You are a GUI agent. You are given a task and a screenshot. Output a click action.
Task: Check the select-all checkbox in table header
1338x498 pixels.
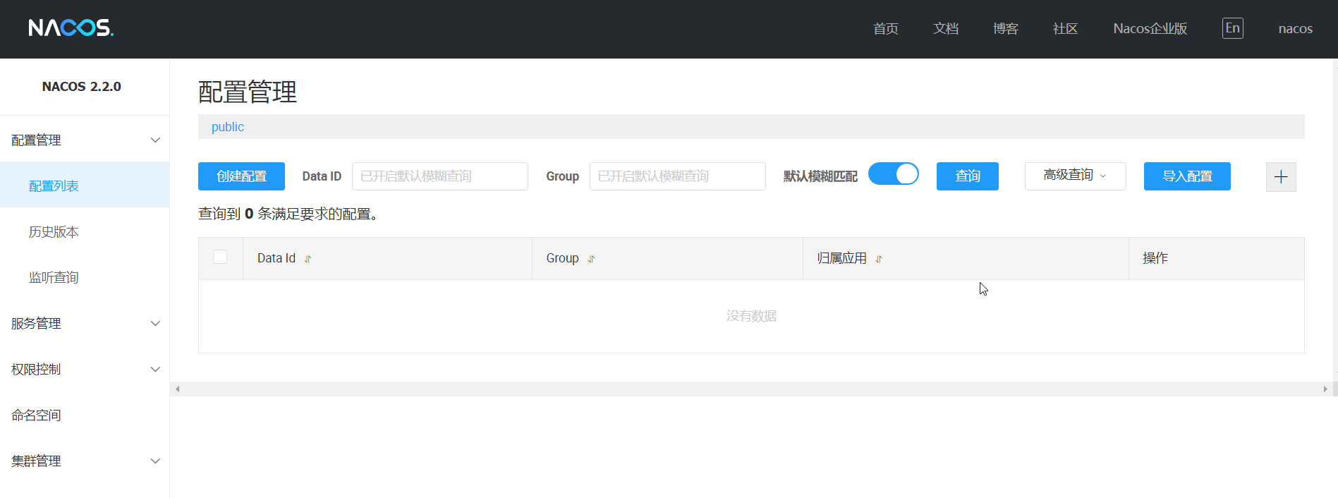pos(220,257)
